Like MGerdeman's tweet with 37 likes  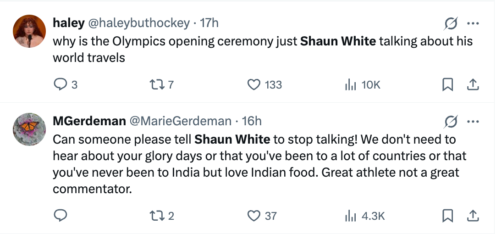coord(254,216)
